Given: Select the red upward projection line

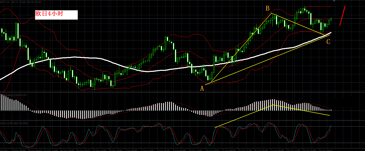Looking at the screenshot, I should (342, 16).
